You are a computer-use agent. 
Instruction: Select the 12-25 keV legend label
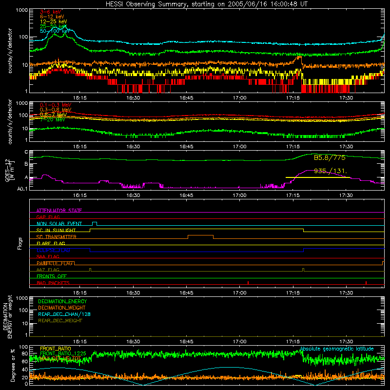click(x=54, y=21)
